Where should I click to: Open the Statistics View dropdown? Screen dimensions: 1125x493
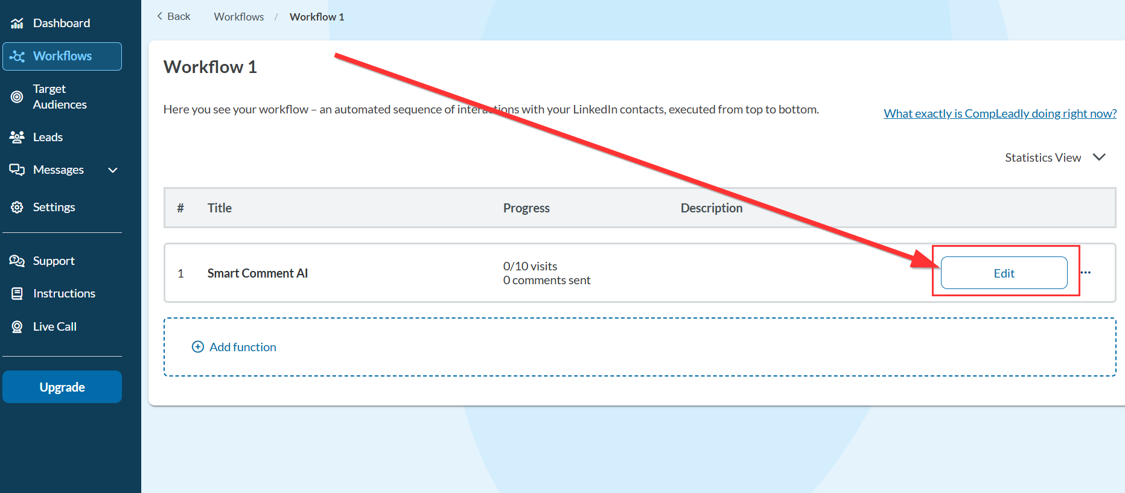[1055, 157]
